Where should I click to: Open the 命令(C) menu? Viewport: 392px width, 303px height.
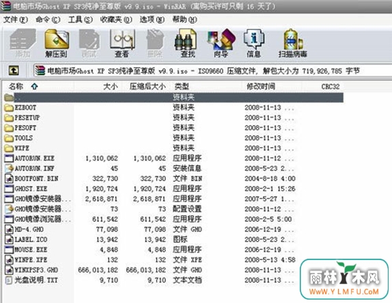[48, 20]
